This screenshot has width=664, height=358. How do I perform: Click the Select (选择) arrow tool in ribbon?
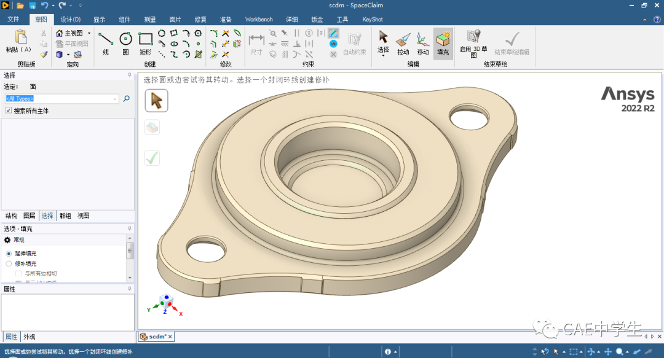point(383,42)
